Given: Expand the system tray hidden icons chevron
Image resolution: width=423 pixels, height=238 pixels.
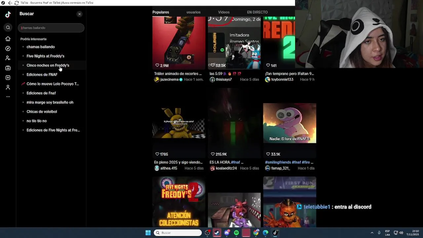Looking at the screenshot, I should [372, 233].
